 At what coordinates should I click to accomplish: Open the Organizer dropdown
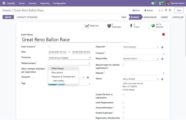pyautogui.click(x=157, y=47)
